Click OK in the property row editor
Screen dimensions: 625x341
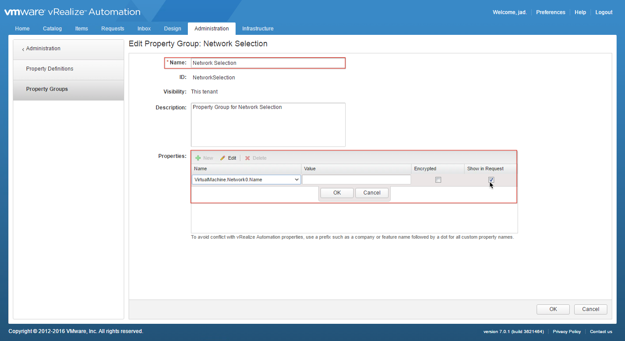pos(337,193)
